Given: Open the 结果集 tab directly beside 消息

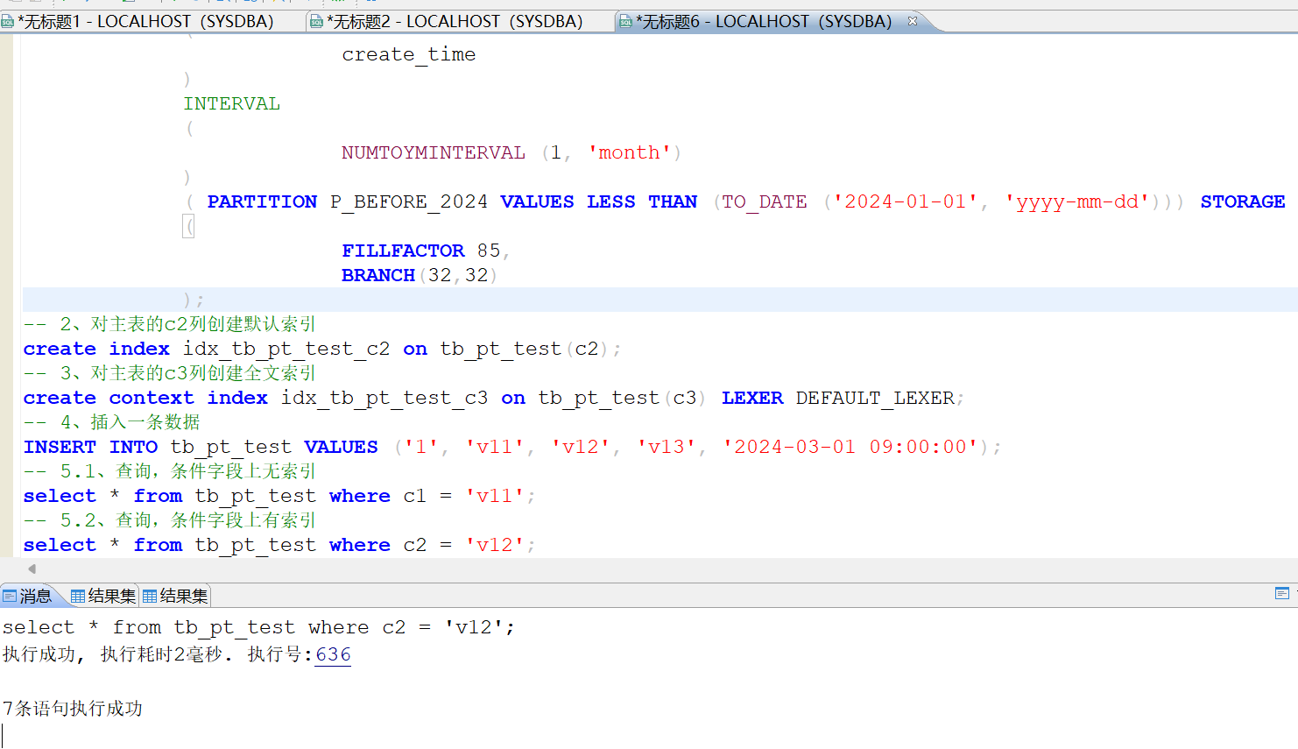Looking at the screenshot, I should 103,597.
